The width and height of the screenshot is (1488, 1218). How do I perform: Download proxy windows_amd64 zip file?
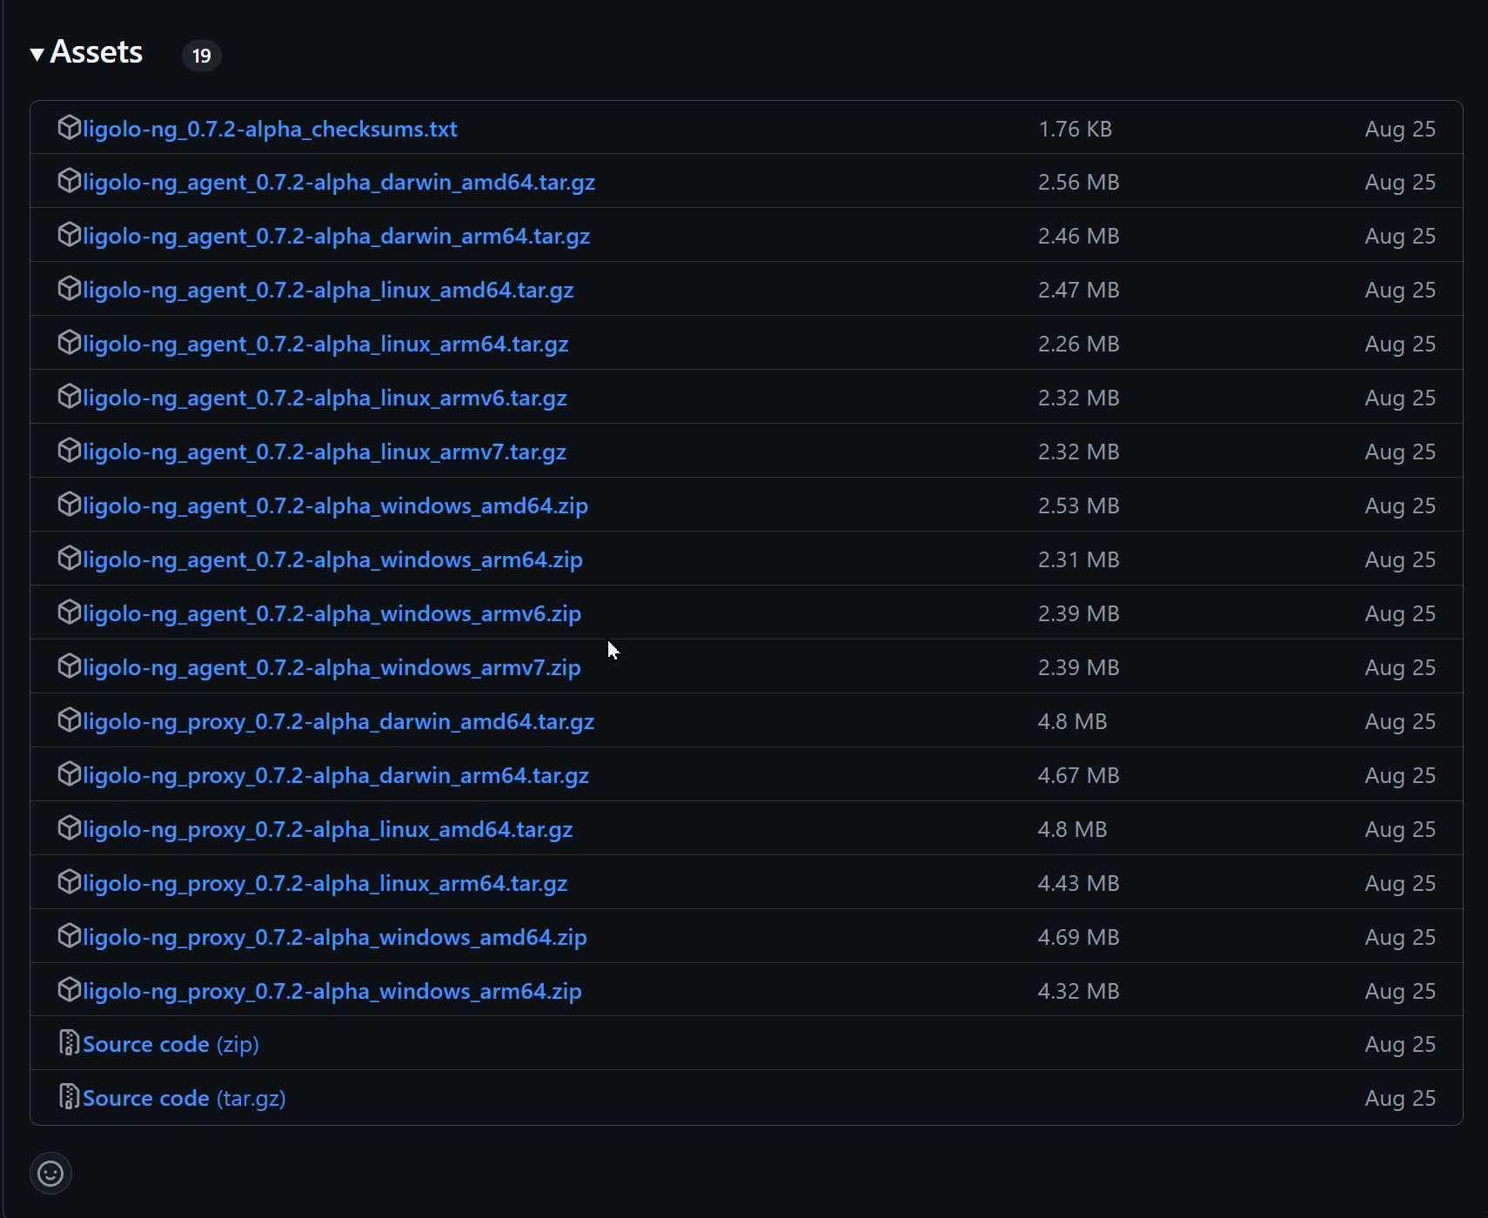(x=334, y=938)
